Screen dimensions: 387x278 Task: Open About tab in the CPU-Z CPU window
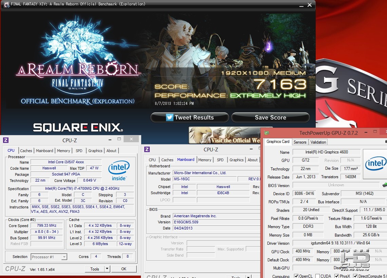click(111, 151)
